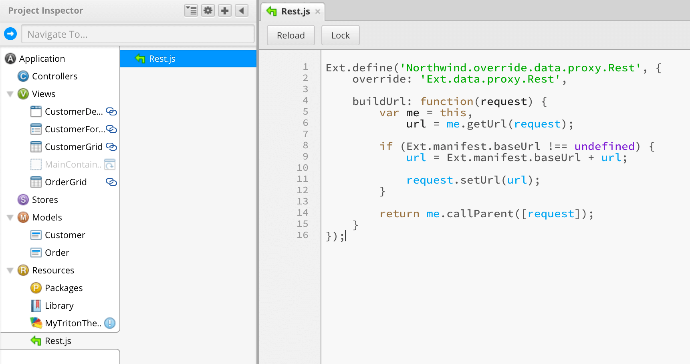Click the Views node icon
Viewport: 690px width, 364px height.
pyautogui.click(x=23, y=94)
